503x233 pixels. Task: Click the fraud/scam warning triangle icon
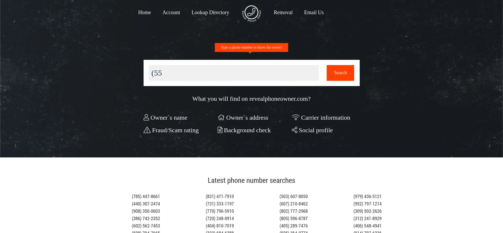147,130
